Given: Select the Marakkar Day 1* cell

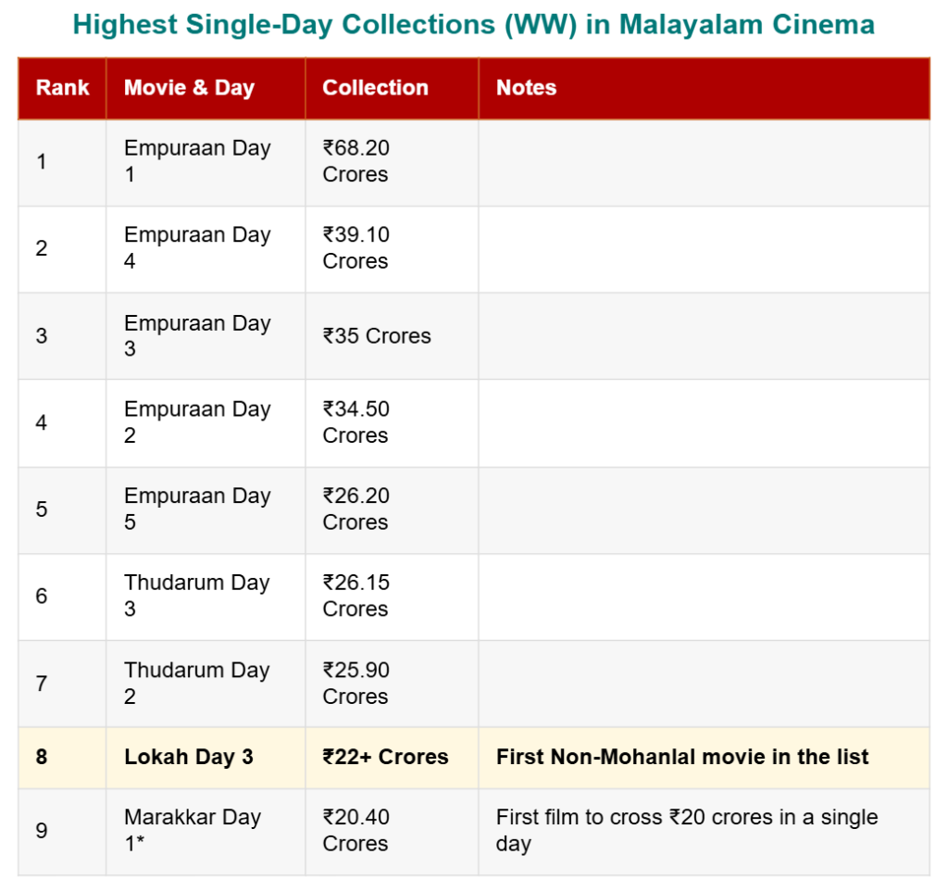Looking at the screenshot, I should tap(193, 830).
